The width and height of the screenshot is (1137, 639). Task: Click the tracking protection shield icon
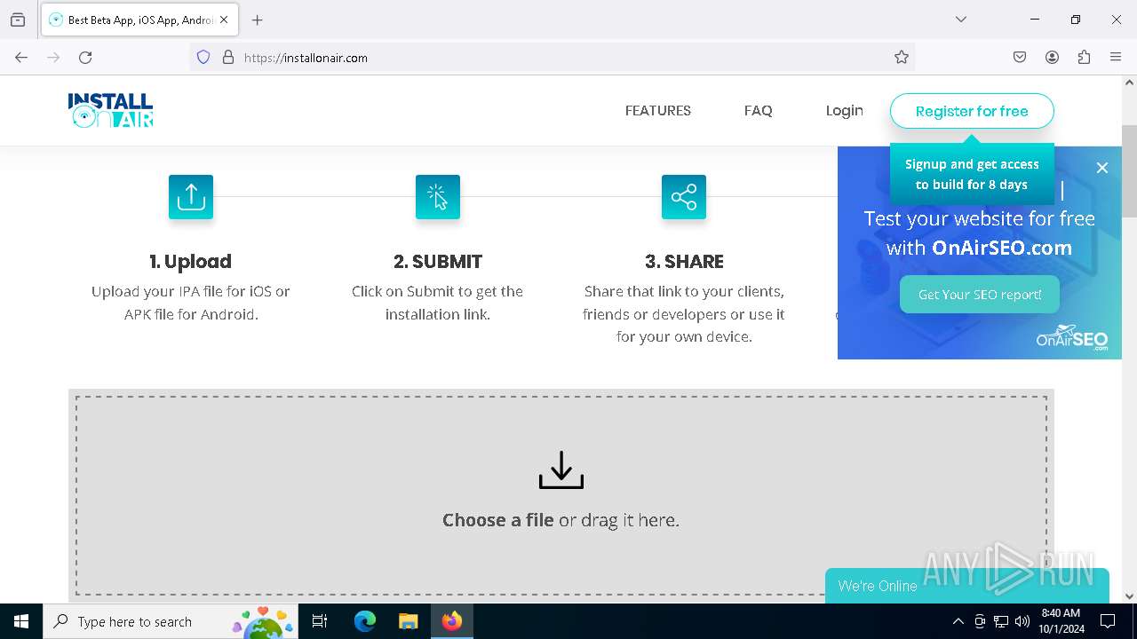203,58
